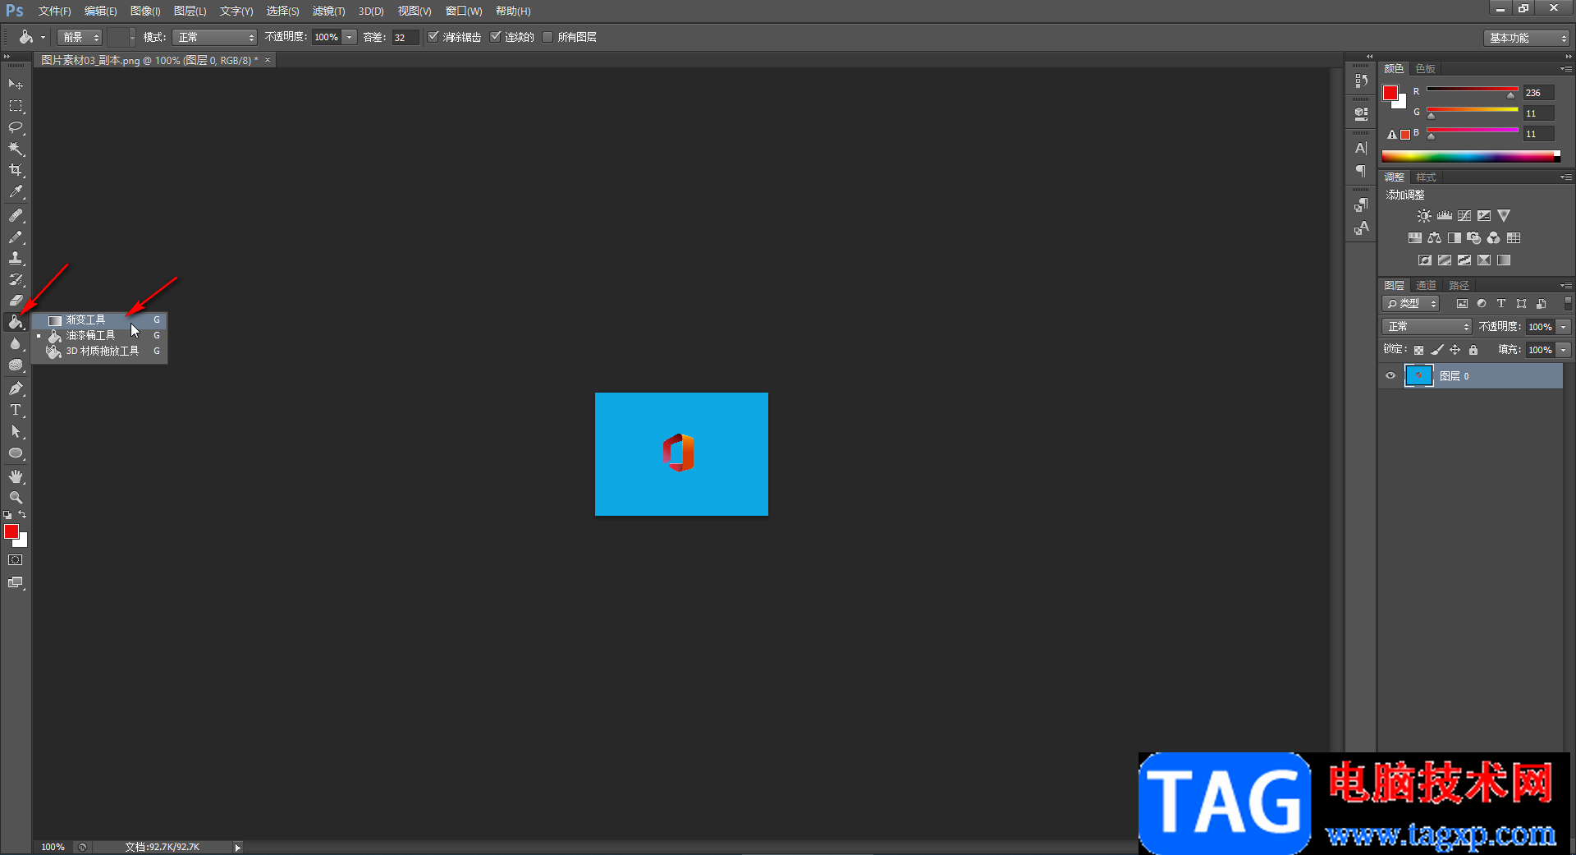Viewport: 1576px width, 855px height.
Task: Enable the all layers checkbox
Action: 547,37
